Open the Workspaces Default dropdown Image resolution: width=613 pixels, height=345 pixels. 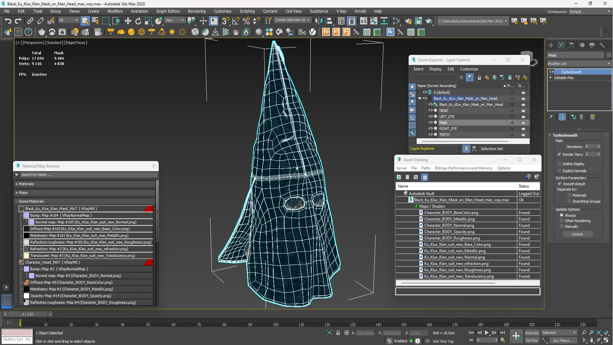(x=590, y=12)
